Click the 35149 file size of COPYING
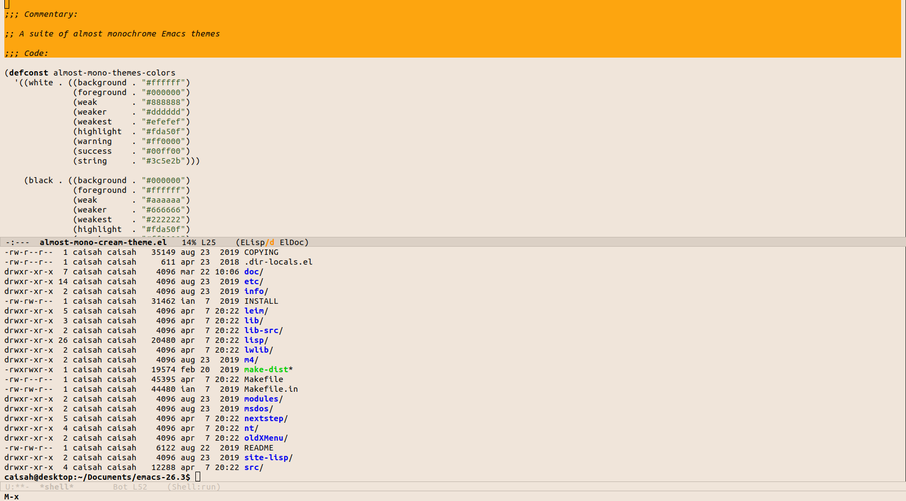 point(163,252)
